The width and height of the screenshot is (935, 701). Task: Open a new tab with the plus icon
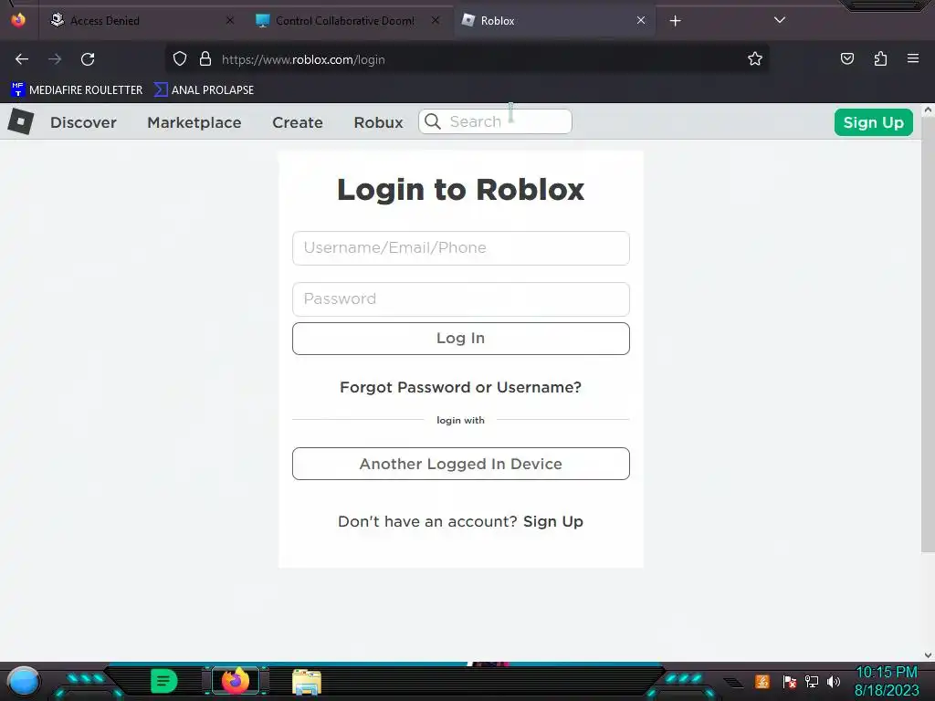point(675,21)
